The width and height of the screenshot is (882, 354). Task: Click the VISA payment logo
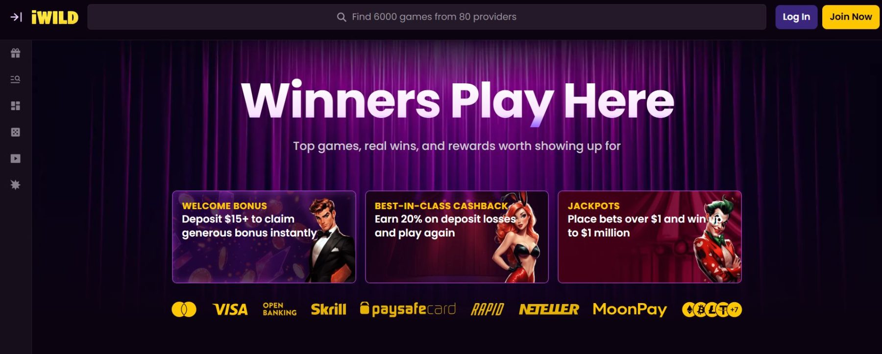point(230,309)
